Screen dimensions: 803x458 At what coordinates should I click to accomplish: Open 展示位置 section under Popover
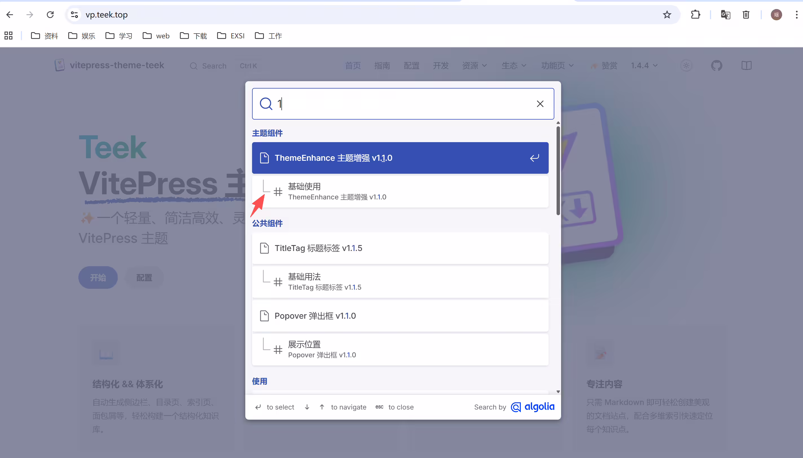point(400,349)
